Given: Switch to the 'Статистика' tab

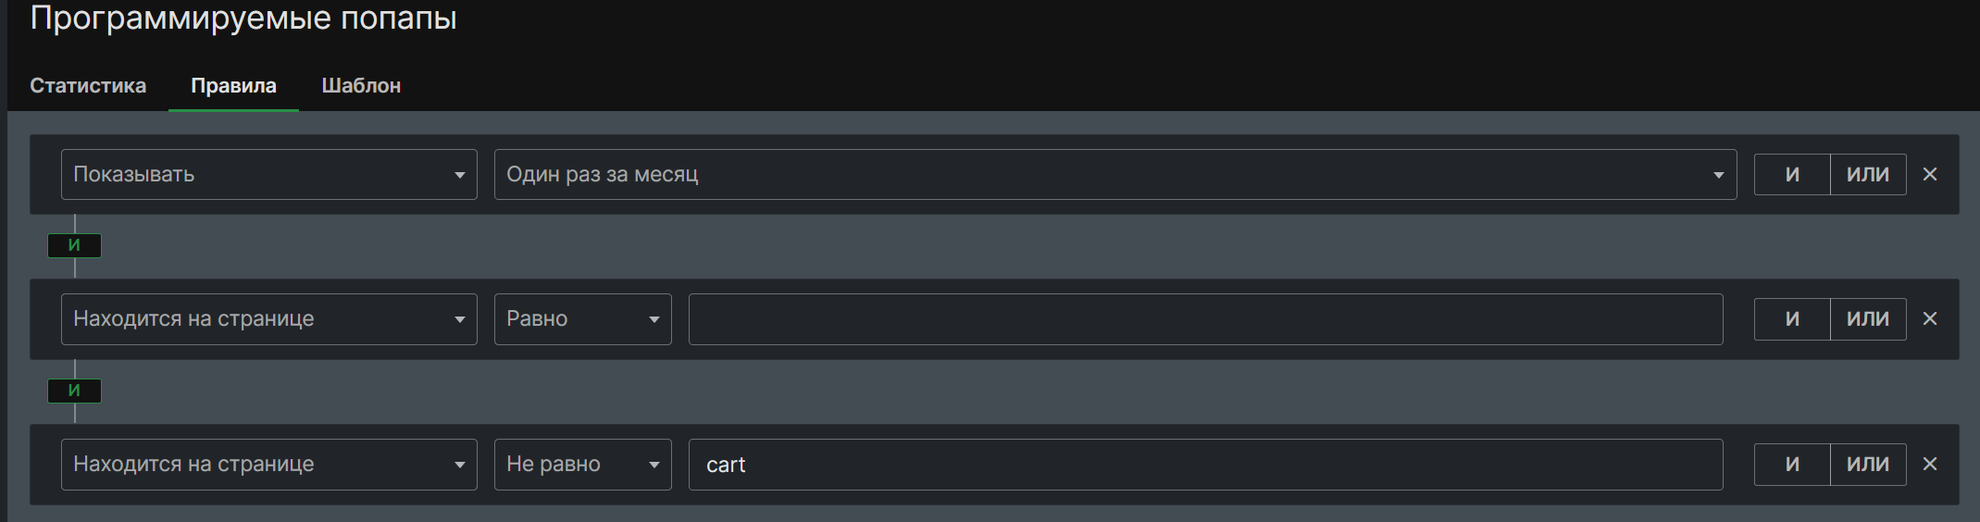Looking at the screenshot, I should point(88,85).
